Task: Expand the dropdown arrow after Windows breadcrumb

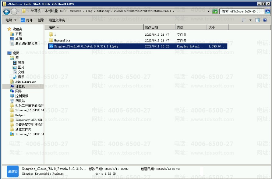Action: click(x=84, y=11)
